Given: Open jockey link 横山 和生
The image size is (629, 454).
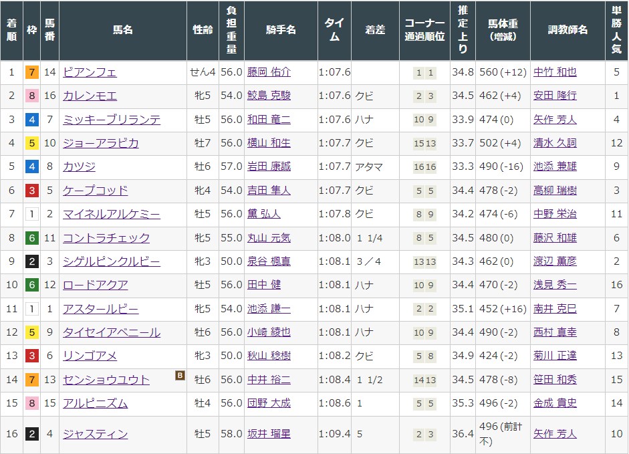Looking at the screenshot, I should tap(269, 143).
